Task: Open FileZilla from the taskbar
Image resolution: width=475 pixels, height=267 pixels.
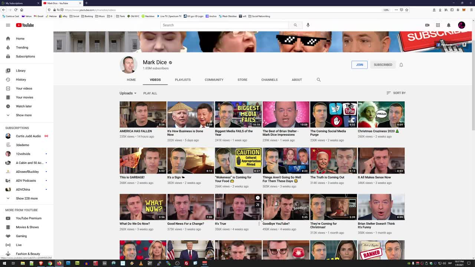Action: click(x=186, y=263)
